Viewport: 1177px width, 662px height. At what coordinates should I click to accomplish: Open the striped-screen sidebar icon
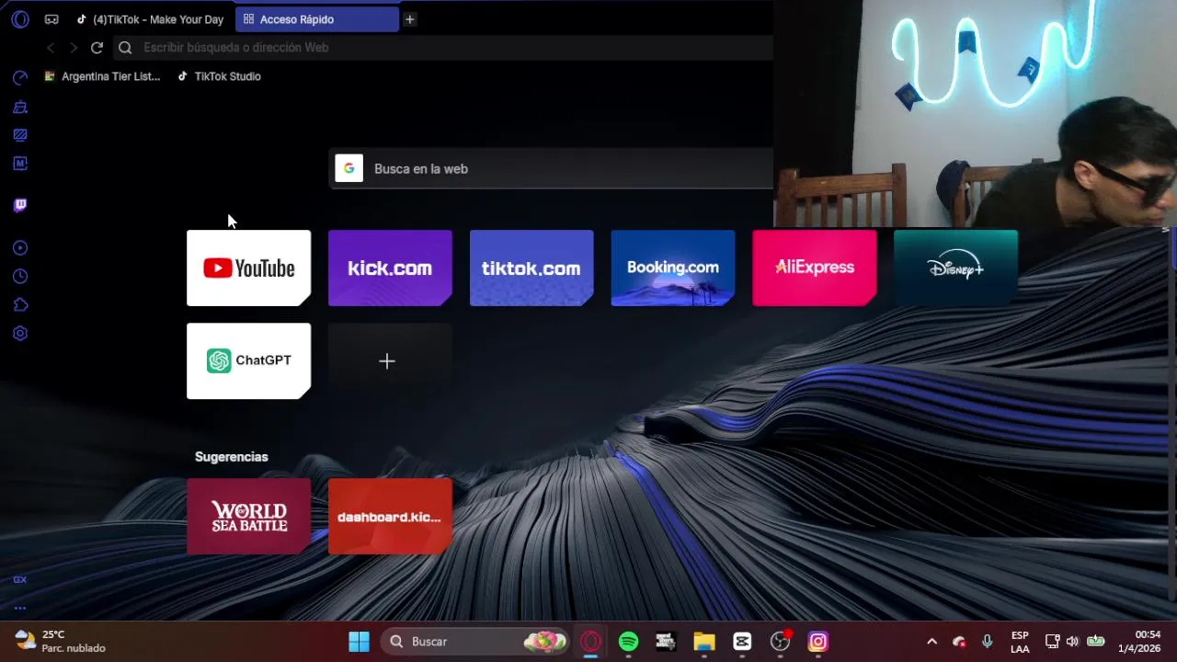tap(20, 135)
